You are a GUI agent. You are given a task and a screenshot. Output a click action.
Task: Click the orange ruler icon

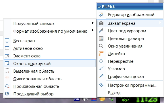pyautogui.click(x=101, y=53)
